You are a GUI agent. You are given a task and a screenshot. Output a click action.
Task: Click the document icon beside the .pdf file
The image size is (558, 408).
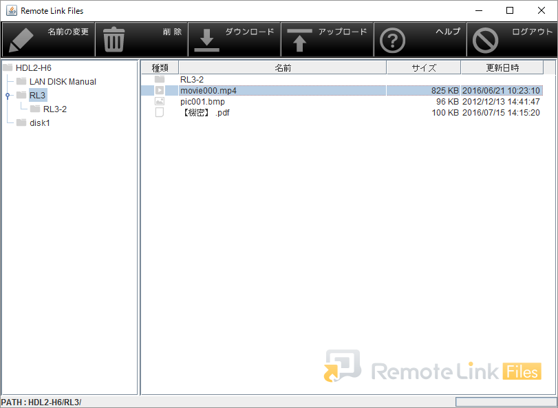coord(160,113)
